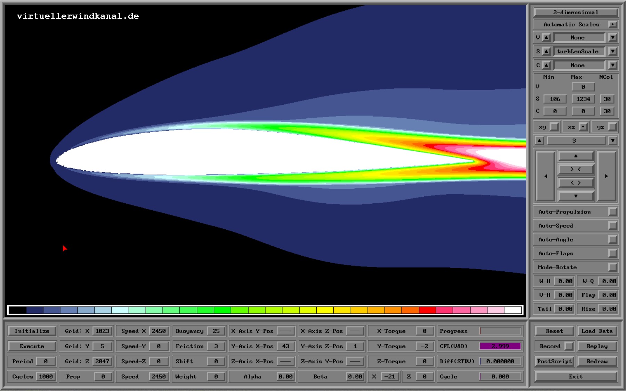Click the V Max value field
Viewport: 626px width, 391px height.
583,87
